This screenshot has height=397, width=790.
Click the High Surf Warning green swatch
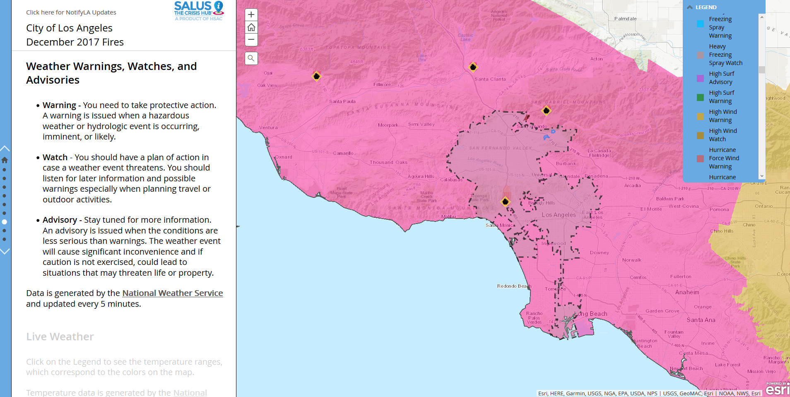(x=700, y=97)
